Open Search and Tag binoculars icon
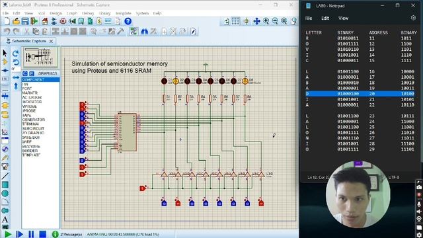423x238 pixels. point(144,31)
